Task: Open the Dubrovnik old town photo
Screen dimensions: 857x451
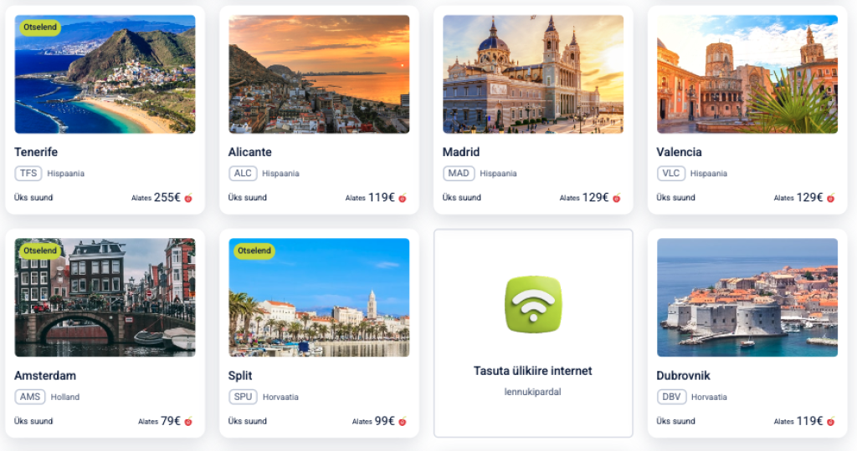Action: pyautogui.click(x=747, y=297)
